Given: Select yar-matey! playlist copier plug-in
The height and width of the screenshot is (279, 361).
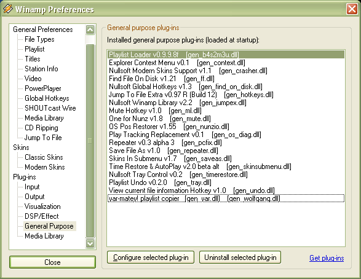Looking at the screenshot, I should pos(226,198).
